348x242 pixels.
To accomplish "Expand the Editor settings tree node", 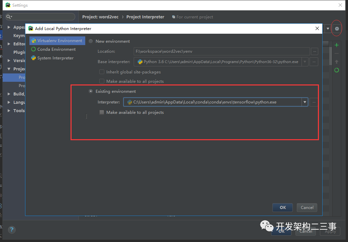I will (x=9, y=44).
